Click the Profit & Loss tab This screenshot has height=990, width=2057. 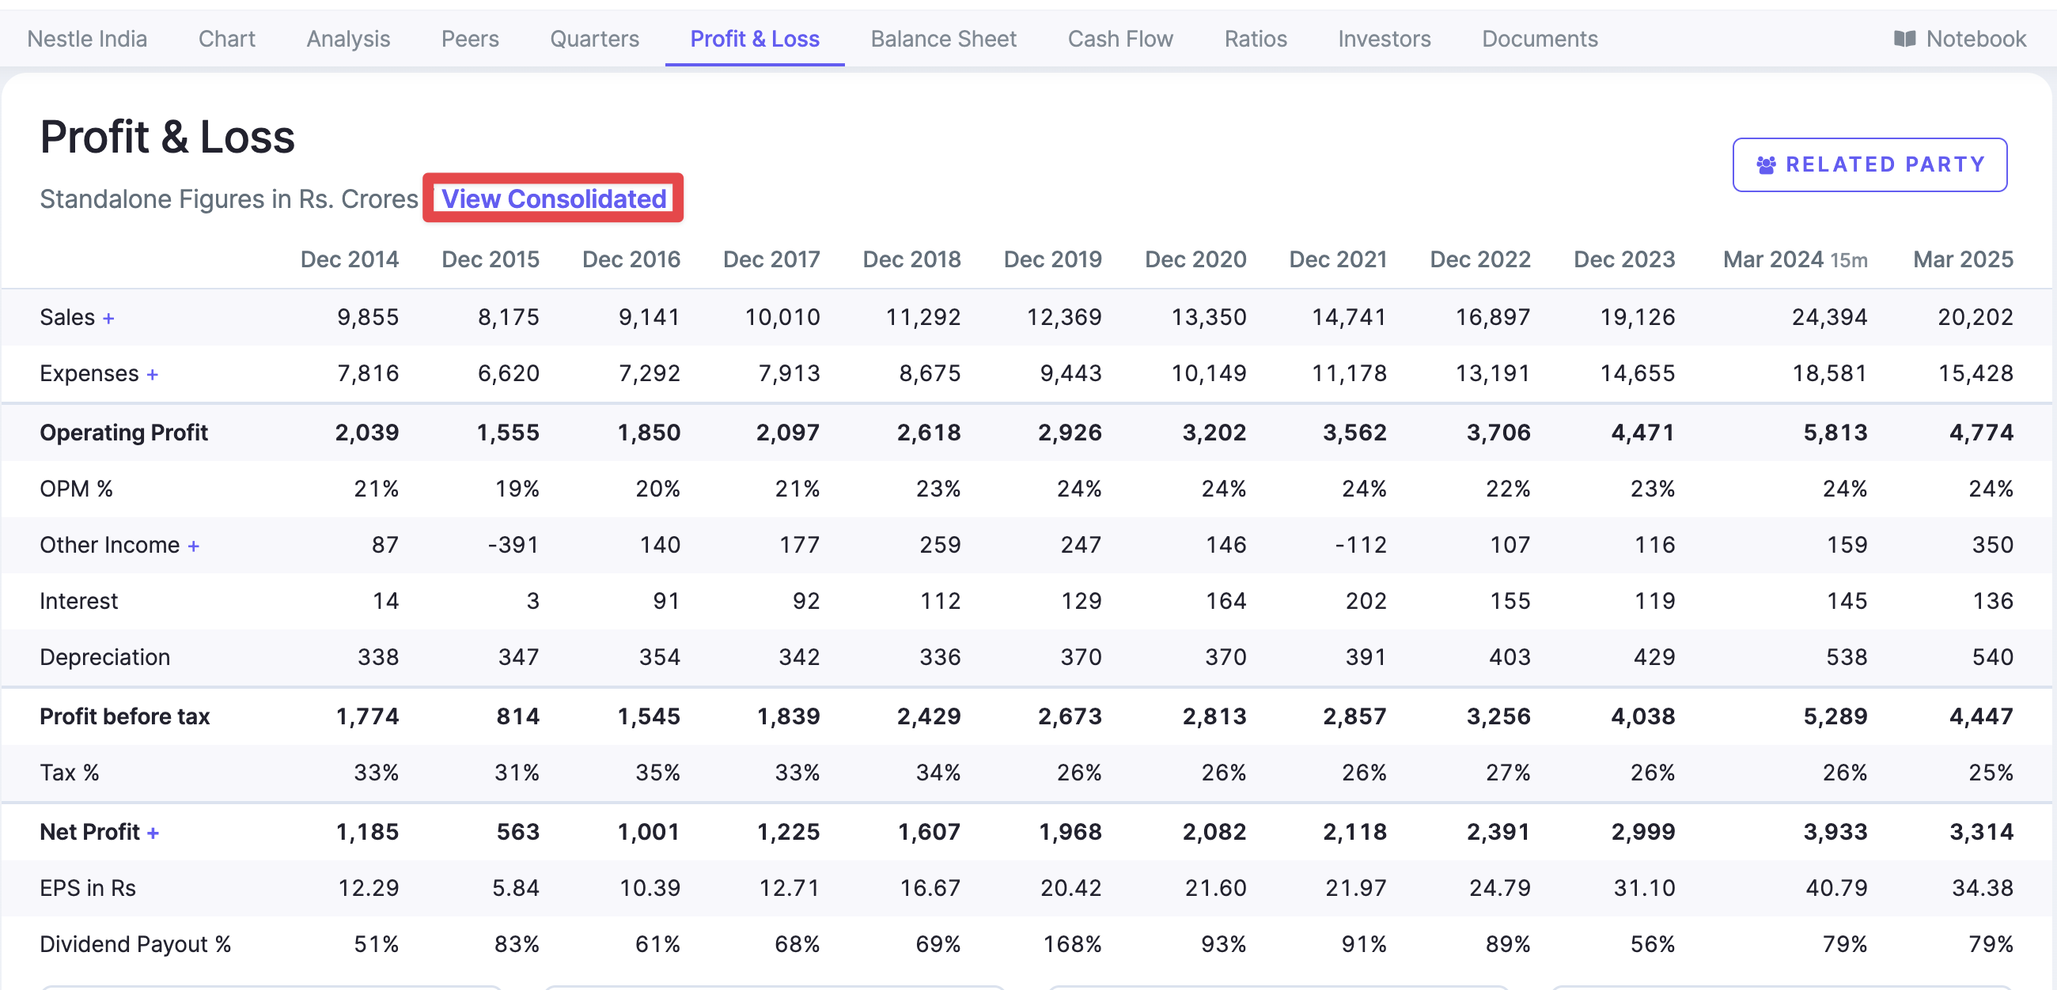pos(754,38)
